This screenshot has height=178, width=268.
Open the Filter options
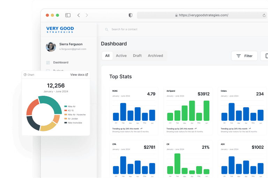[244, 56]
